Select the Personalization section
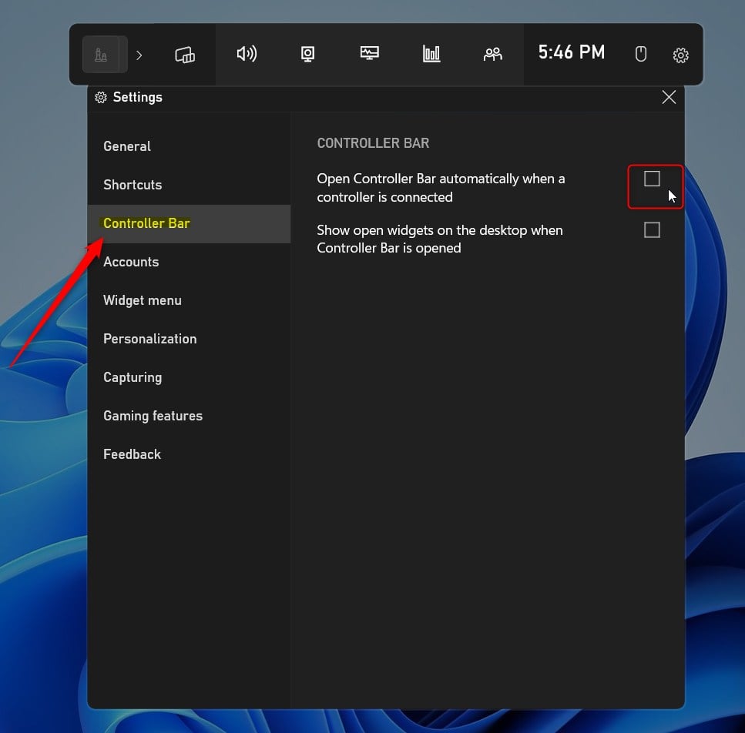 (x=149, y=339)
